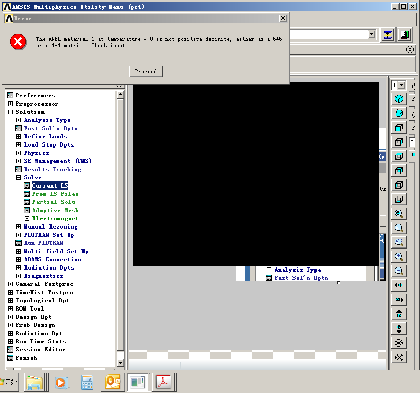
Task: Expand the Physics node
Action: 19,153
